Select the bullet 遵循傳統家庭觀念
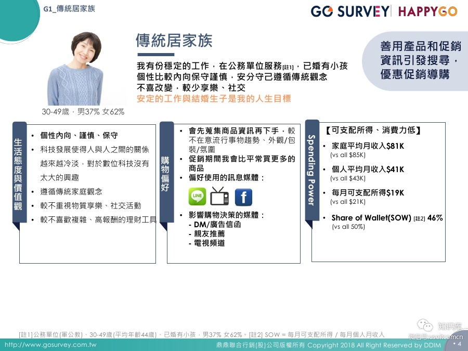 (x=71, y=191)
